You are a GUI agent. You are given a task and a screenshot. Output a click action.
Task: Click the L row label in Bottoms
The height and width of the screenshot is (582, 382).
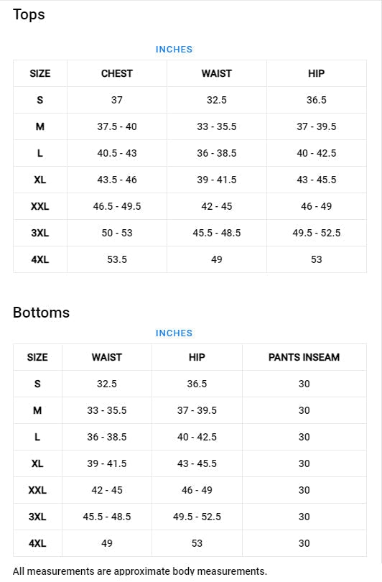coord(37,438)
